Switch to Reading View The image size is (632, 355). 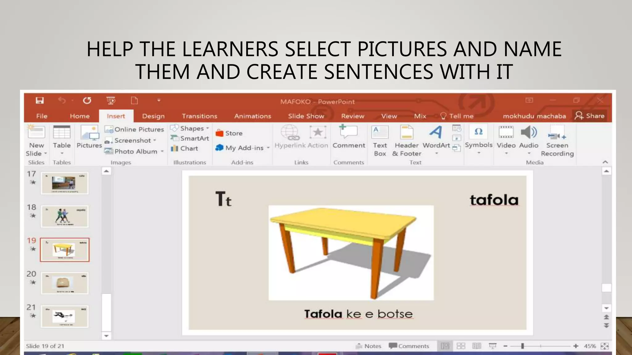[477, 346]
